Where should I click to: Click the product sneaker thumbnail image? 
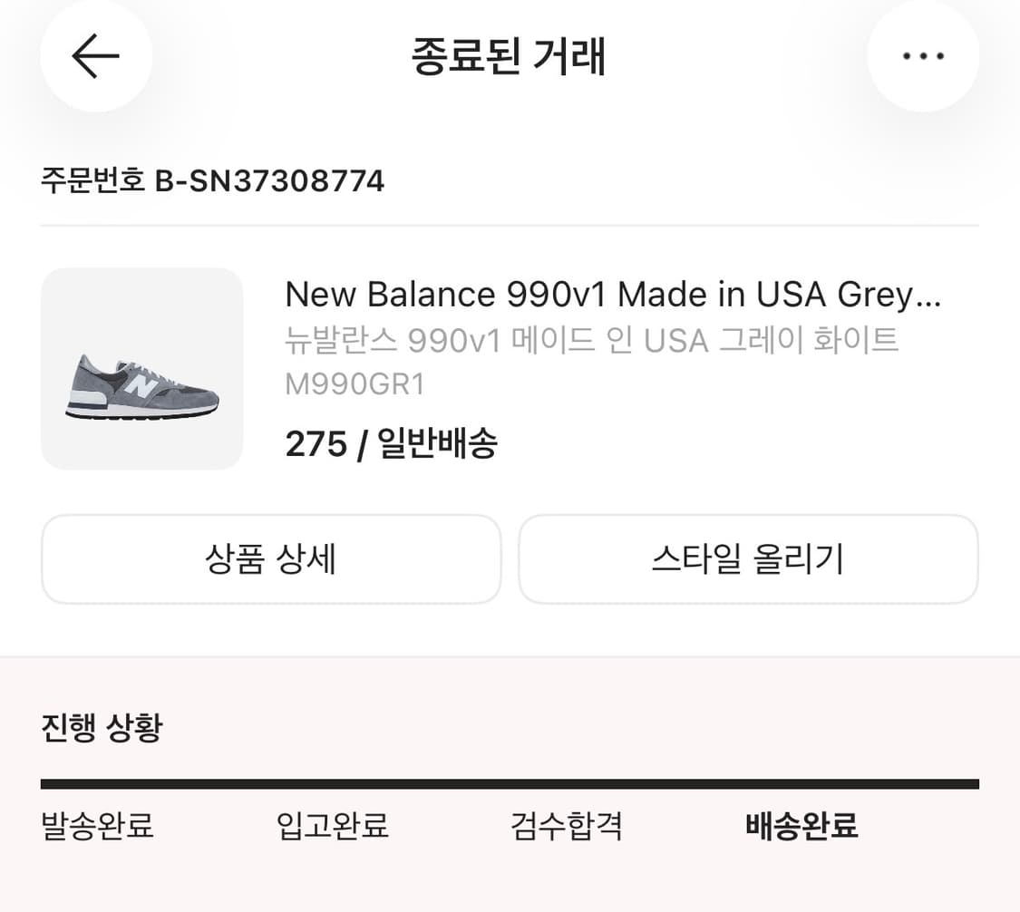[141, 368]
